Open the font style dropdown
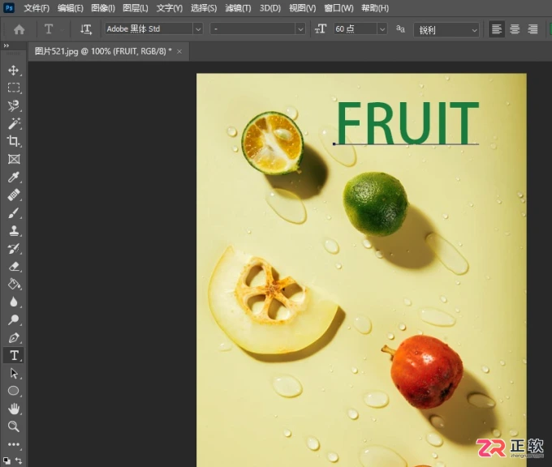 pos(300,29)
